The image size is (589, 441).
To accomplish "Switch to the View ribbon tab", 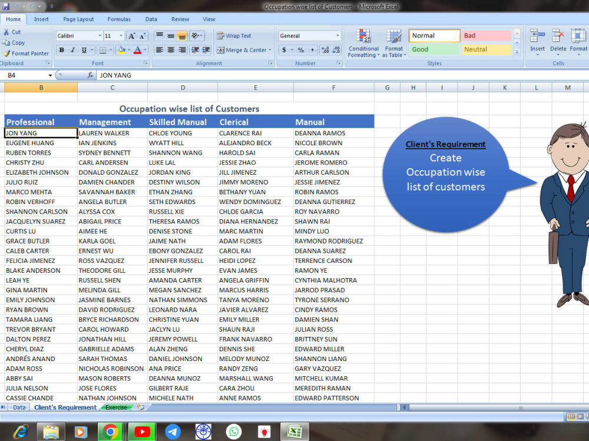I will 209,19.
